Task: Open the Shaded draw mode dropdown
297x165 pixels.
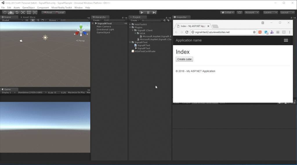Action: pyautogui.click(x=12, y=20)
